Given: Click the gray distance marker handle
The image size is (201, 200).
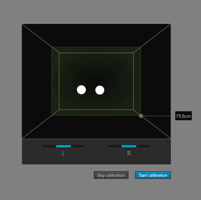Looking at the screenshot, I should [x=141, y=116].
